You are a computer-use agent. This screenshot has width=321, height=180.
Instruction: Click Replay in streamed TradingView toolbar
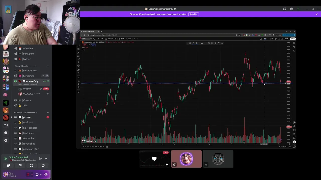tap(129, 39)
